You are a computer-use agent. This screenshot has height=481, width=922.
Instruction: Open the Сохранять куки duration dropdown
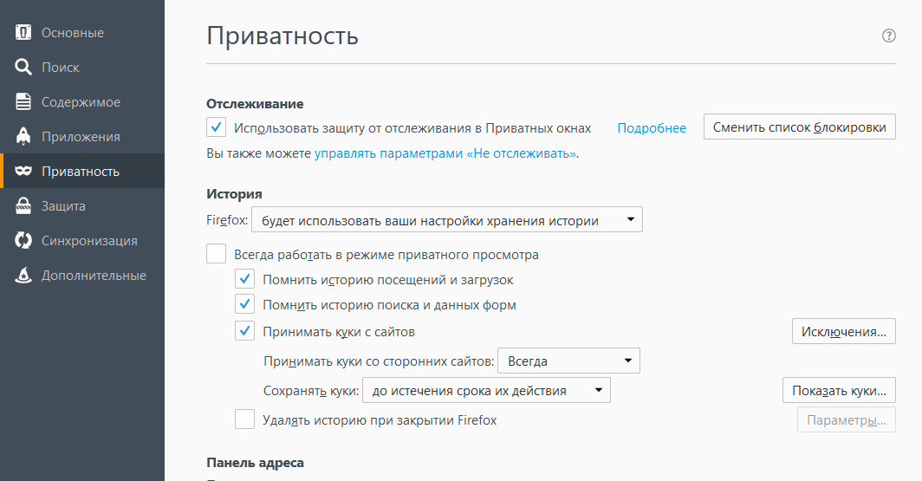pos(486,391)
